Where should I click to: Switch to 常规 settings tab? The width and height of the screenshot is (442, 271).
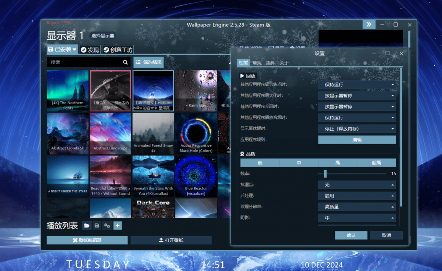257,63
